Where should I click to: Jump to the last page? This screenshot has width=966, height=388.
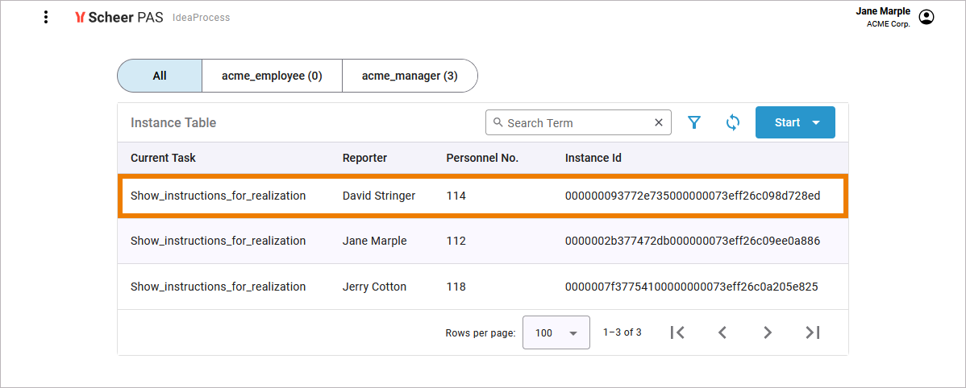[x=813, y=332]
